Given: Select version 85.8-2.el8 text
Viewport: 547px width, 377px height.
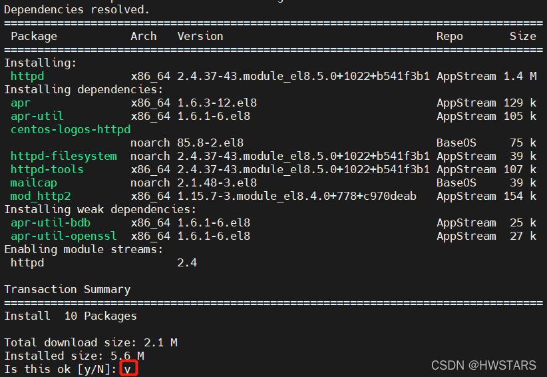Looking at the screenshot, I should tap(210, 143).
